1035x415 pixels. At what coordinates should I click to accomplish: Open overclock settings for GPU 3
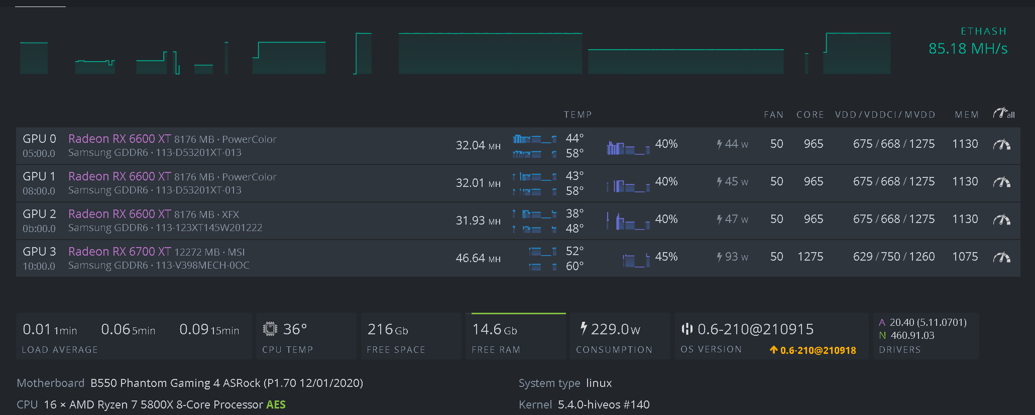(x=1001, y=258)
